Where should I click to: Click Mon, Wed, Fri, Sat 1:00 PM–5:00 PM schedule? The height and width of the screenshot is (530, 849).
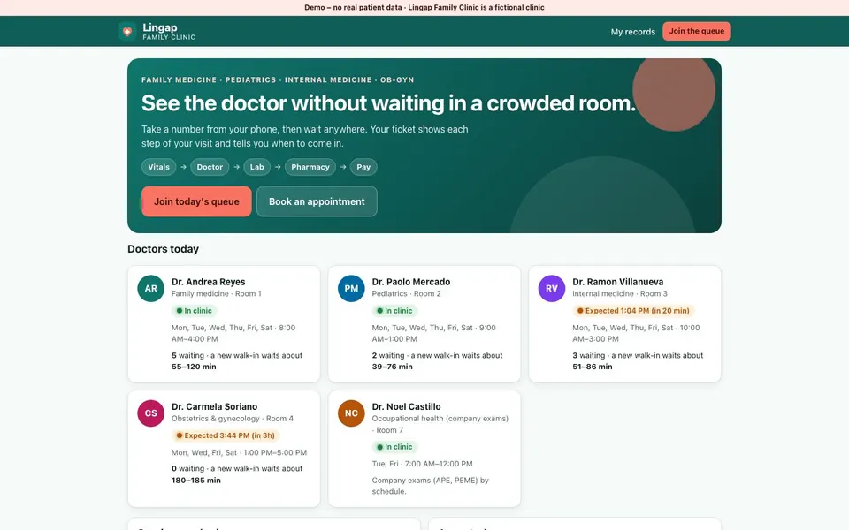tap(240, 452)
